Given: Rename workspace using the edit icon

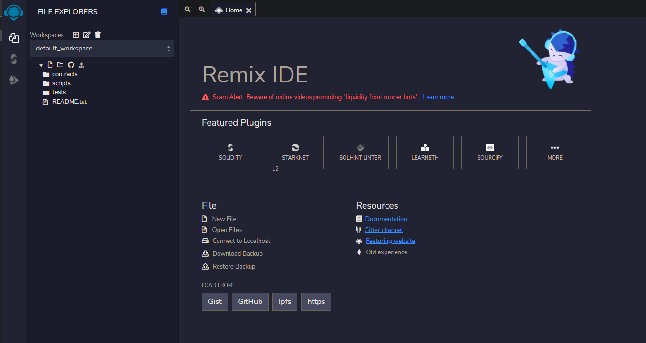Looking at the screenshot, I should [x=87, y=35].
